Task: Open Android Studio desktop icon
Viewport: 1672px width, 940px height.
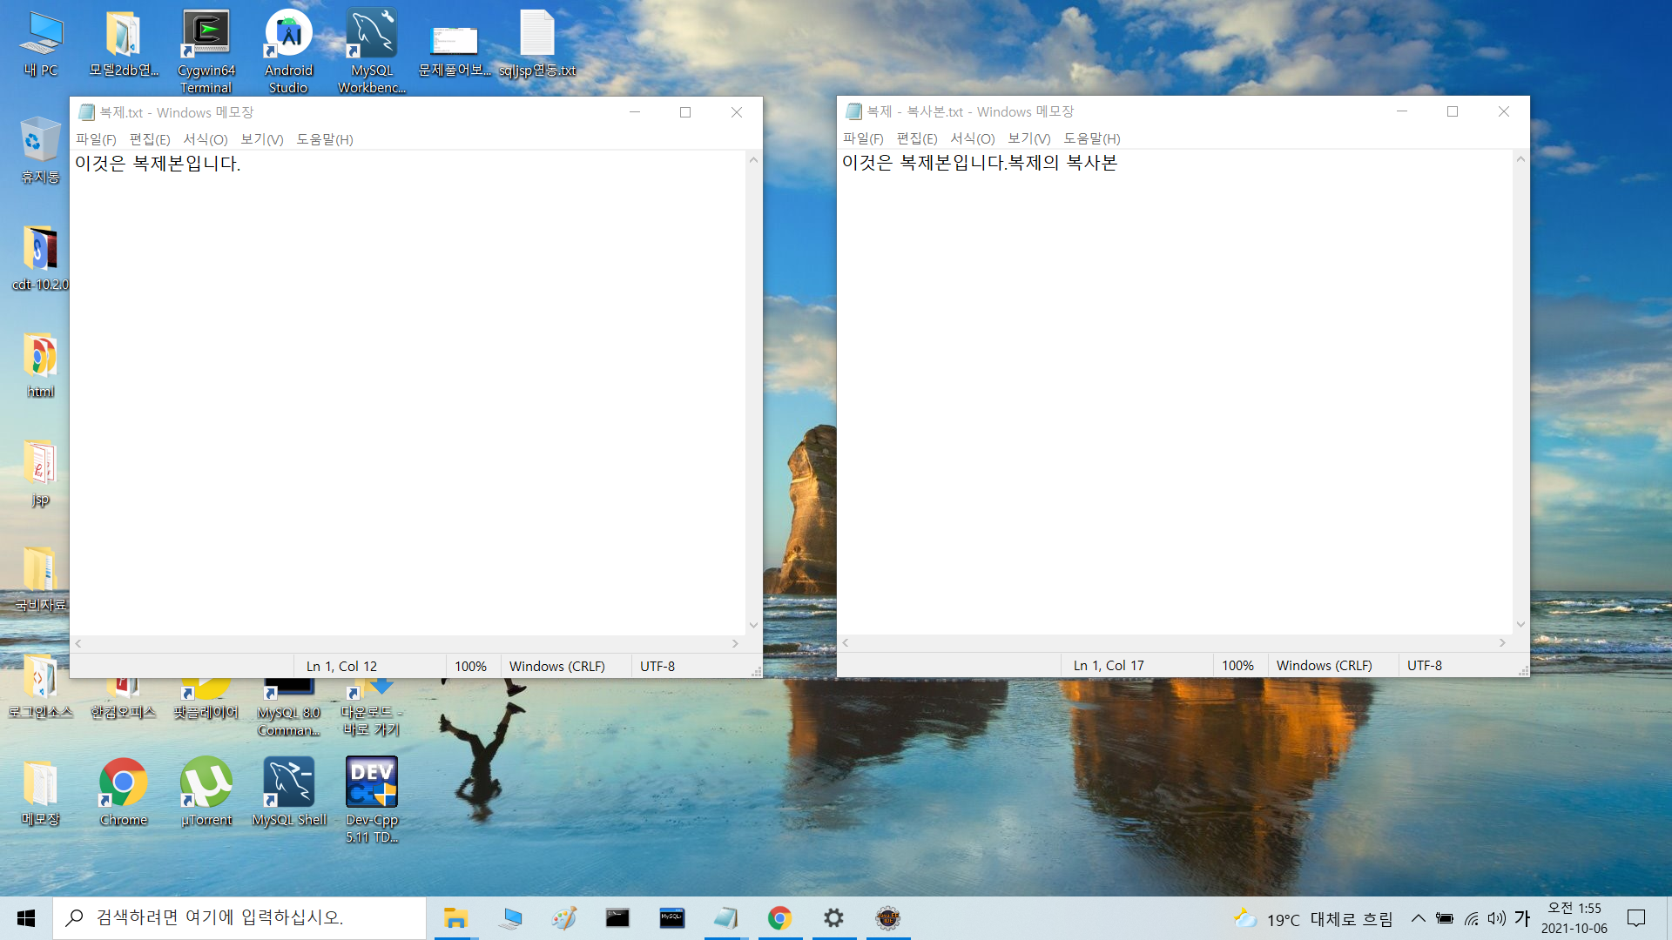Action: pyautogui.click(x=288, y=35)
